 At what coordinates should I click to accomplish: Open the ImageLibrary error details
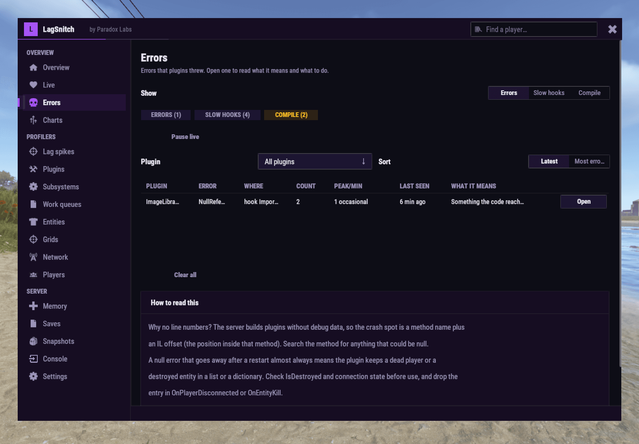tap(584, 201)
